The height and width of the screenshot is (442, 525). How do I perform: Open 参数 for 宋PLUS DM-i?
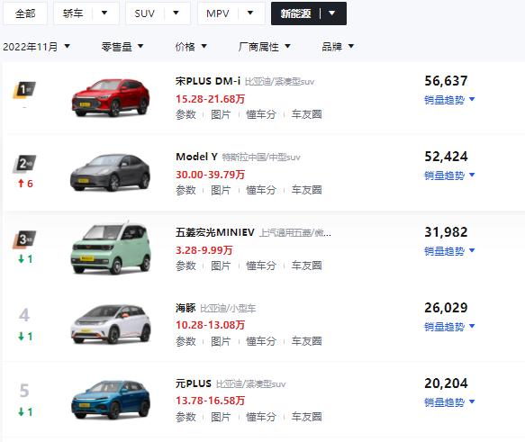[186, 114]
